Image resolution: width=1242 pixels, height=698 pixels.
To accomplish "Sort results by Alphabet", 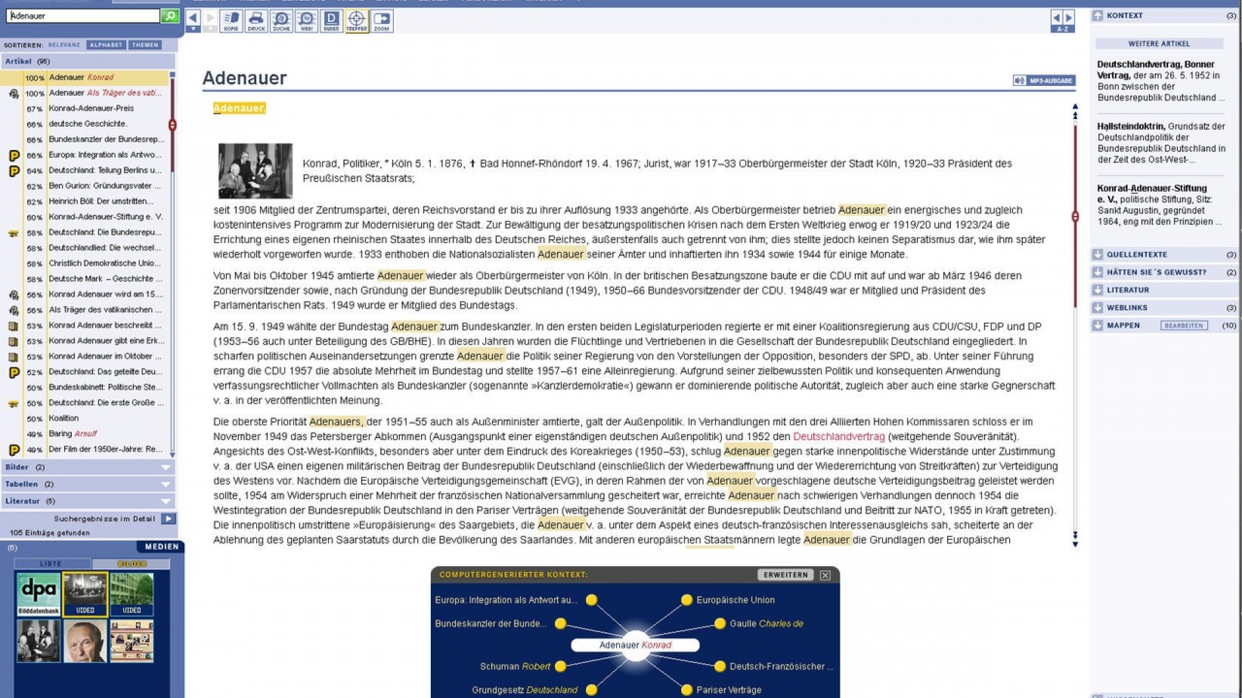I will pos(106,45).
